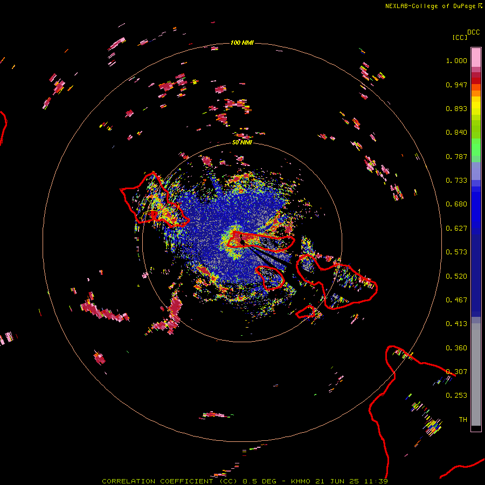
Task: Click the gray lower segment of color bar
Action: click(x=476, y=375)
